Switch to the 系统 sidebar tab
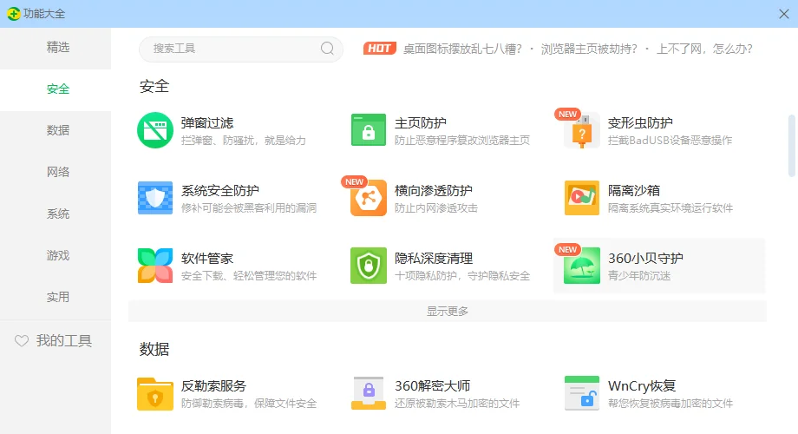 pos(56,214)
